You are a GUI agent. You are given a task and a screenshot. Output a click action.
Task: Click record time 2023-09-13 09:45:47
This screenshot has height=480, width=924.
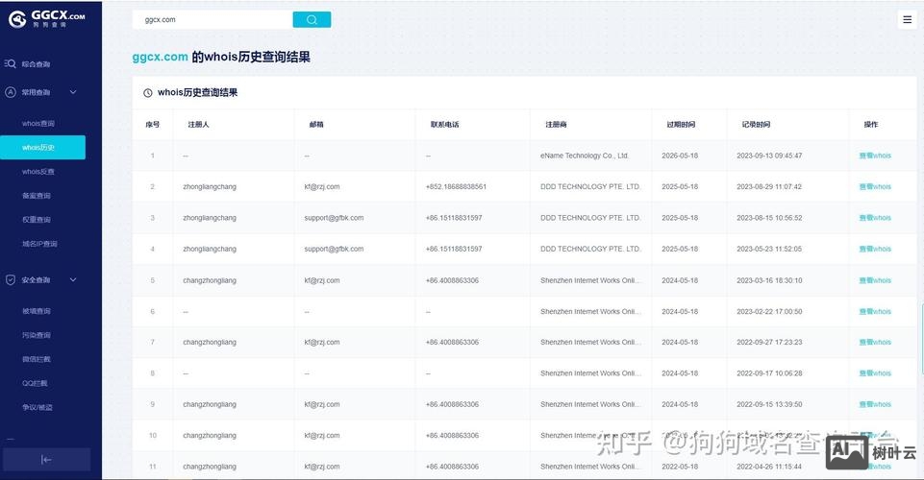point(769,156)
